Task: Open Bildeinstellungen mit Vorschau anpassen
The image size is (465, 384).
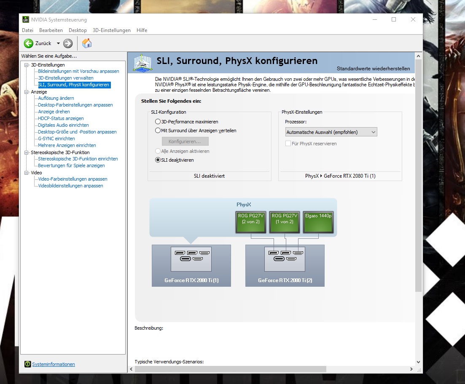Action: (78, 71)
